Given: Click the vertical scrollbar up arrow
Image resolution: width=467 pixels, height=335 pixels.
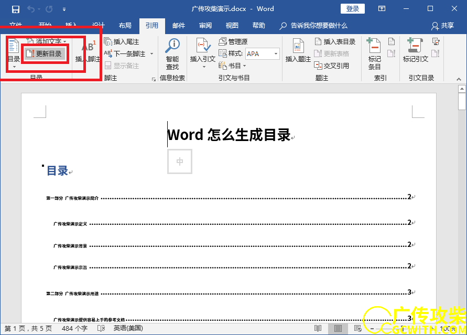Looking at the screenshot, I should point(462,89).
